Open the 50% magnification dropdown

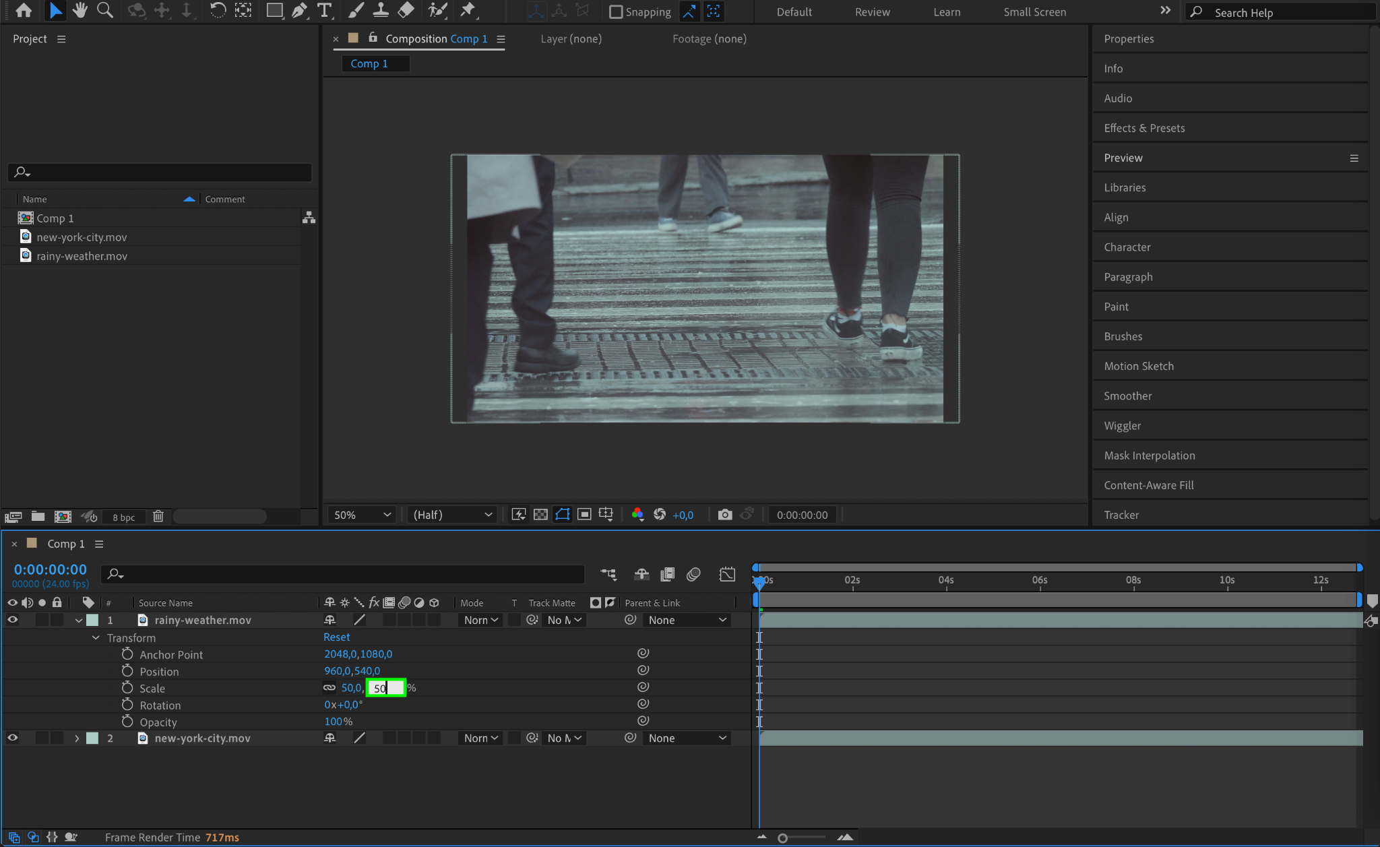361,515
